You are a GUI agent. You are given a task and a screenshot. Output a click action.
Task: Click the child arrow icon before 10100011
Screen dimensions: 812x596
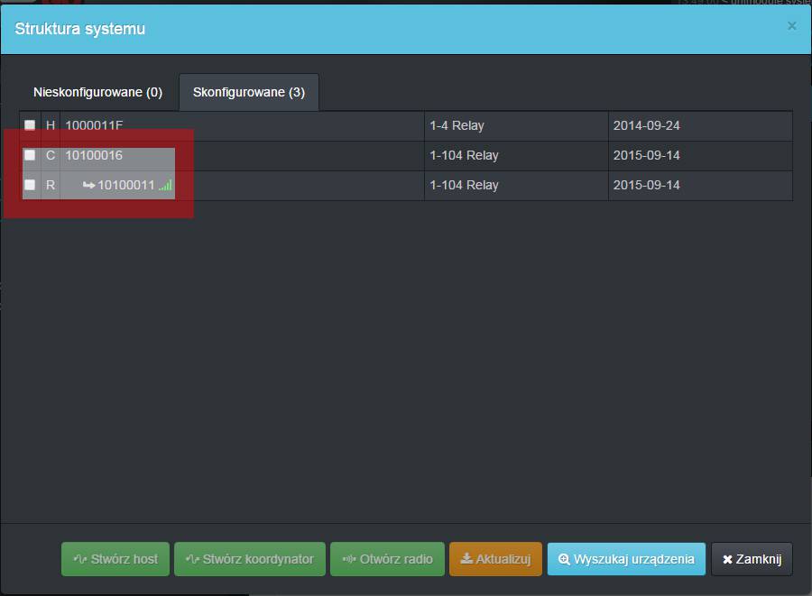tap(88, 186)
